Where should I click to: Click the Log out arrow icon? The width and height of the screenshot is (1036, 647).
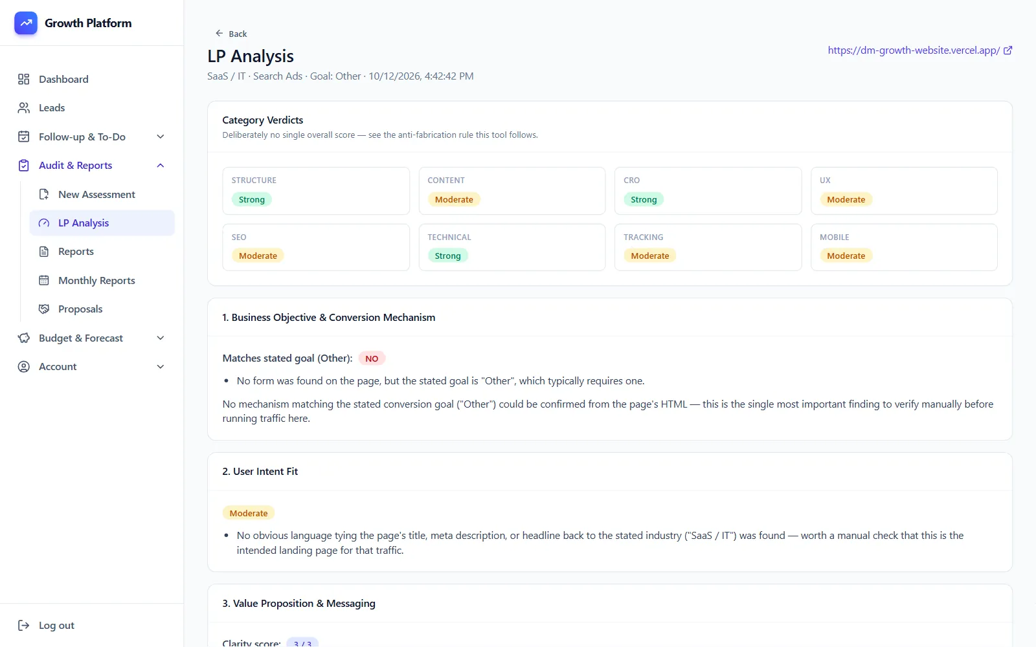[24, 625]
